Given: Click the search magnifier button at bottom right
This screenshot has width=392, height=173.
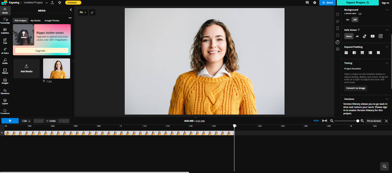Looking at the screenshot, I should (384, 166).
